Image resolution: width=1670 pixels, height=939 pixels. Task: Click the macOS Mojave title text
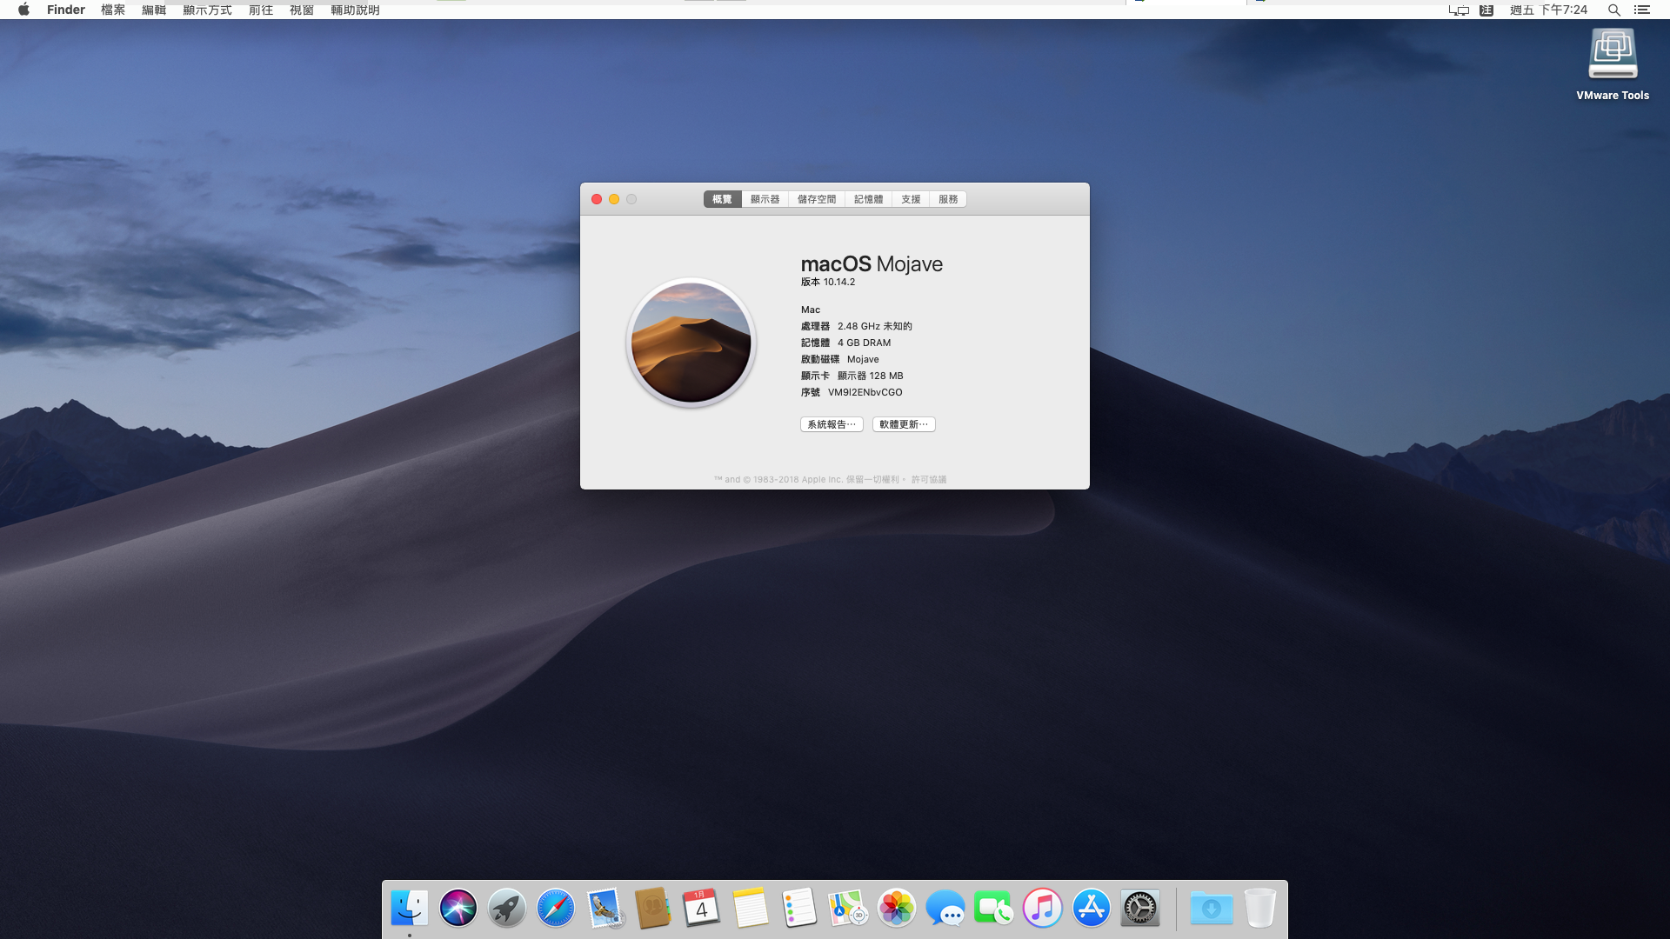tap(872, 264)
